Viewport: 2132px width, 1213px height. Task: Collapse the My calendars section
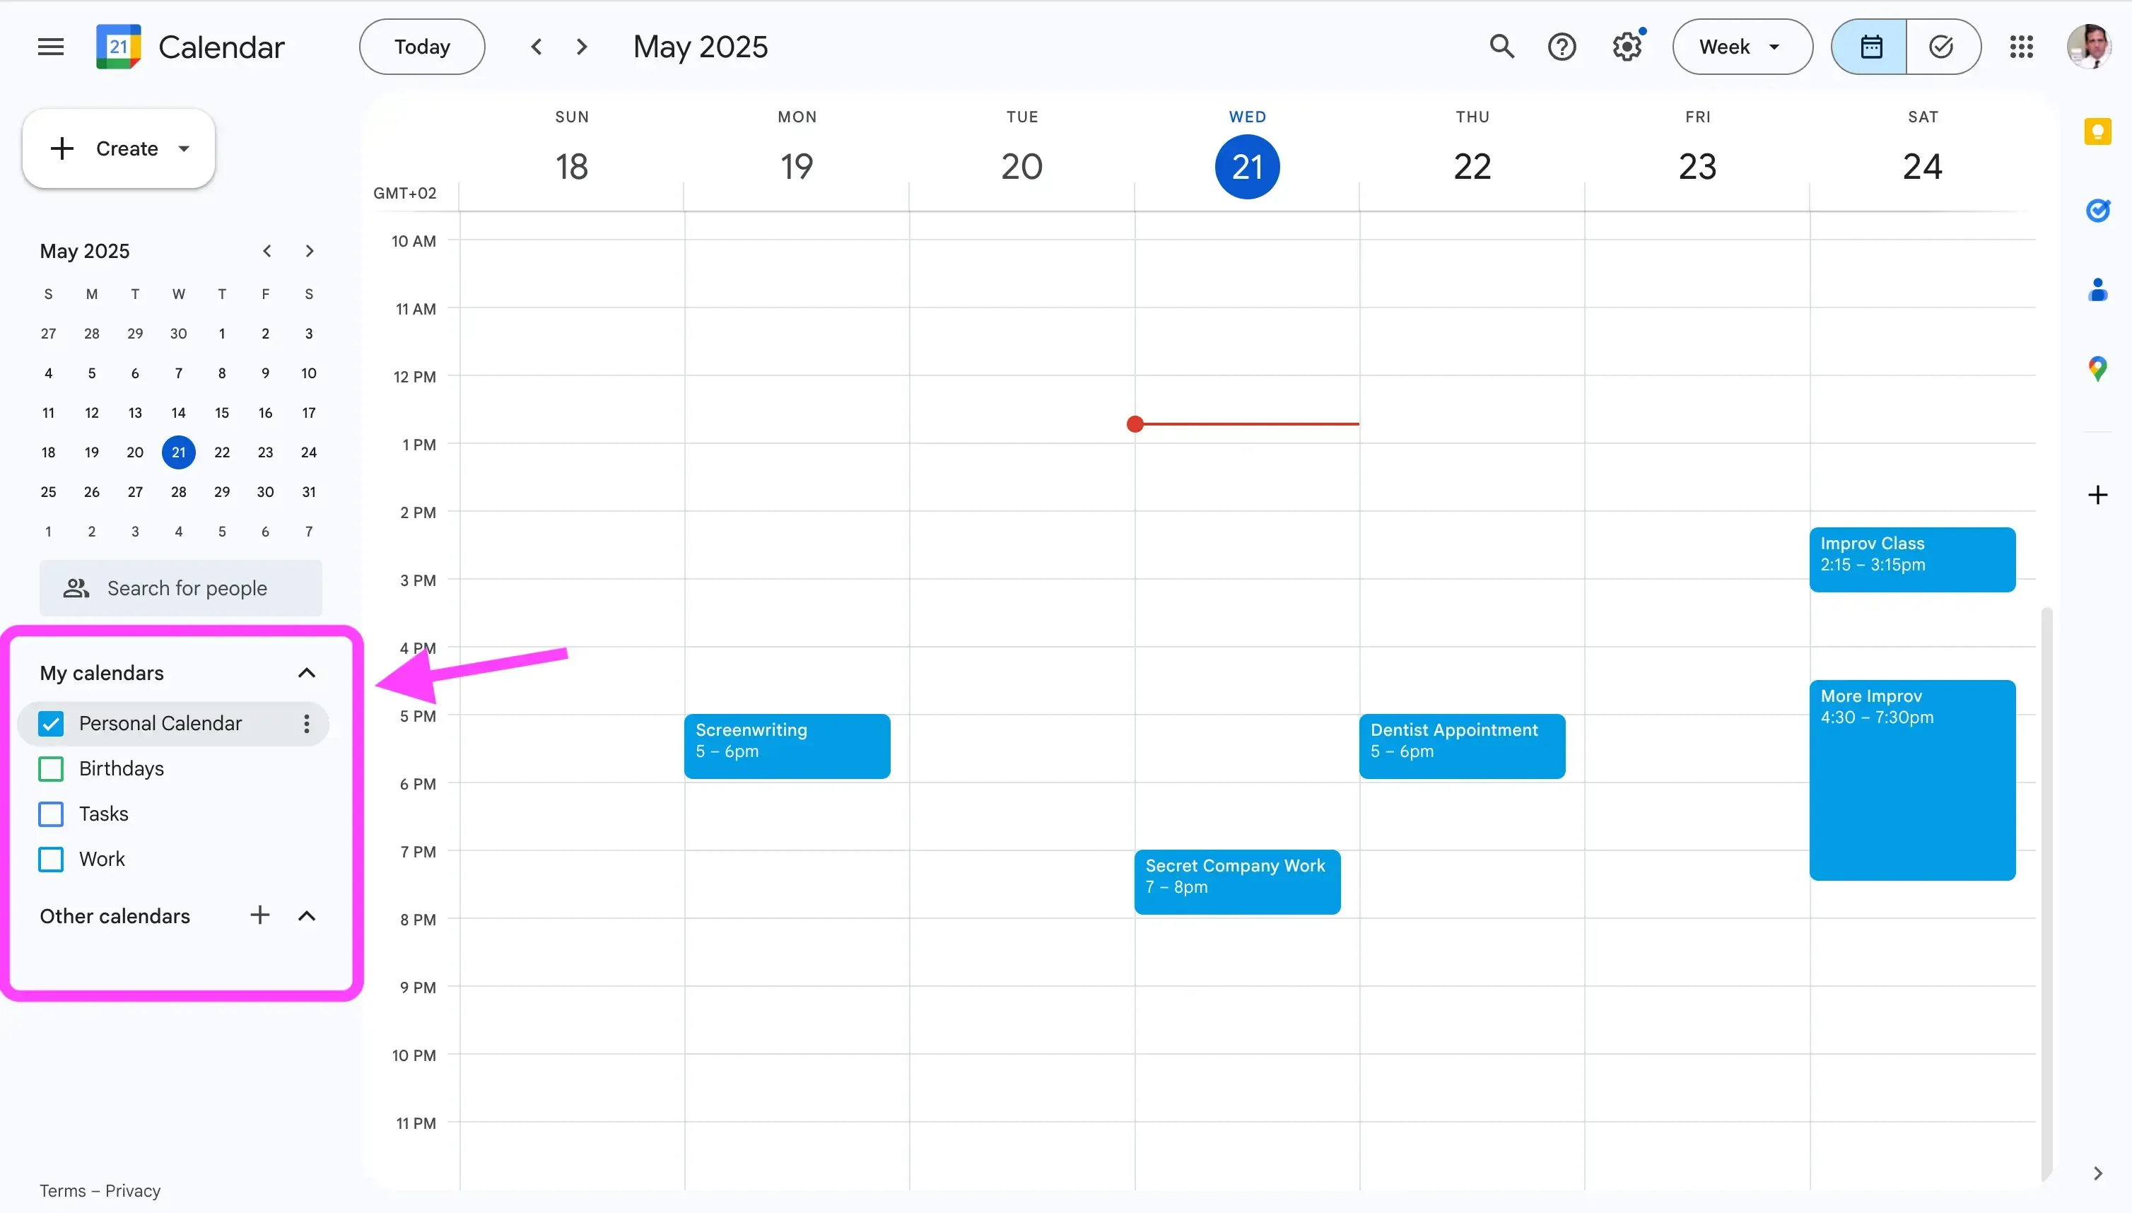click(306, 672)
